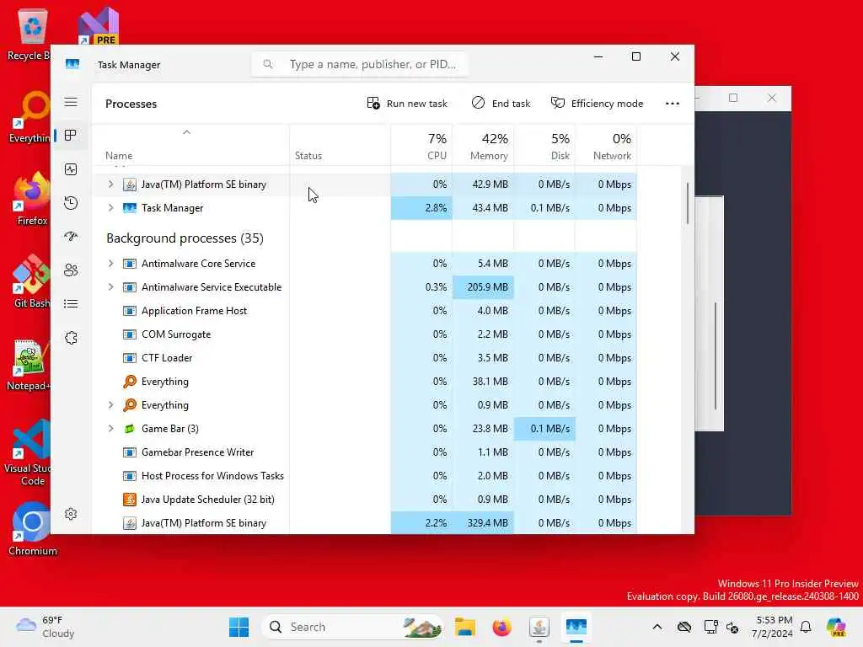This screenshot has width=863, height=647.
Task: Click the Task Manager taskbar icon
Action: click(x=576, y=627)
